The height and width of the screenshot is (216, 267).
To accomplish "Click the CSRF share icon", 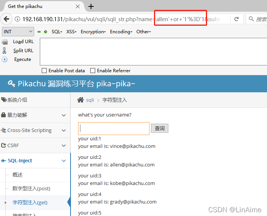I will [3, 145].
